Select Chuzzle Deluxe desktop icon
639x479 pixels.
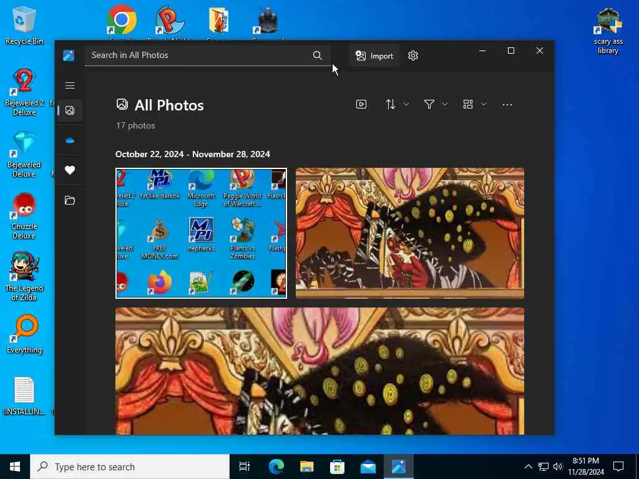click(x=24, y=216)
